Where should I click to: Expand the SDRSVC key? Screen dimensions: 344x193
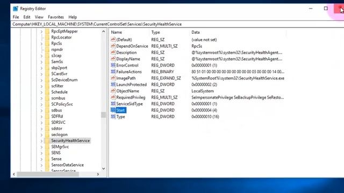[x=41, y=122]
